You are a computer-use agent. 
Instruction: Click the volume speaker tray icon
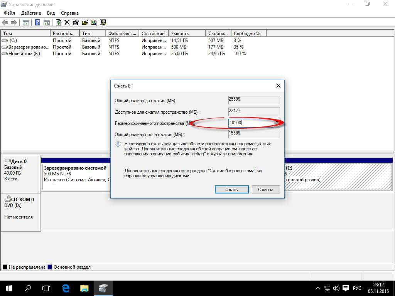(x=336, y=288)
